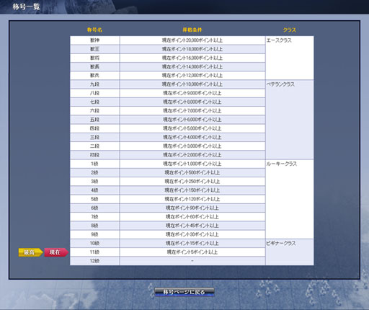
Task: Select the 九段 title row
Action: point(168,84)
